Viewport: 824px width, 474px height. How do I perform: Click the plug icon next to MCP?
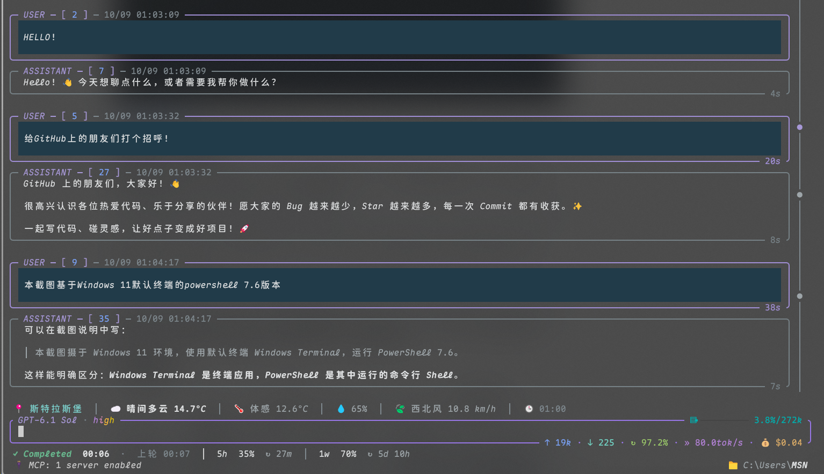point(19,465)
